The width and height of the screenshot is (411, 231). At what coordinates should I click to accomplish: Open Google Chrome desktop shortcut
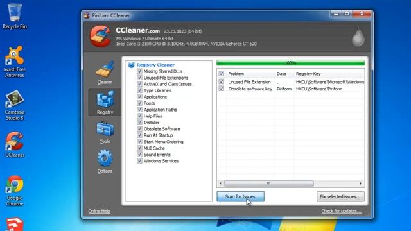point(15,191)
